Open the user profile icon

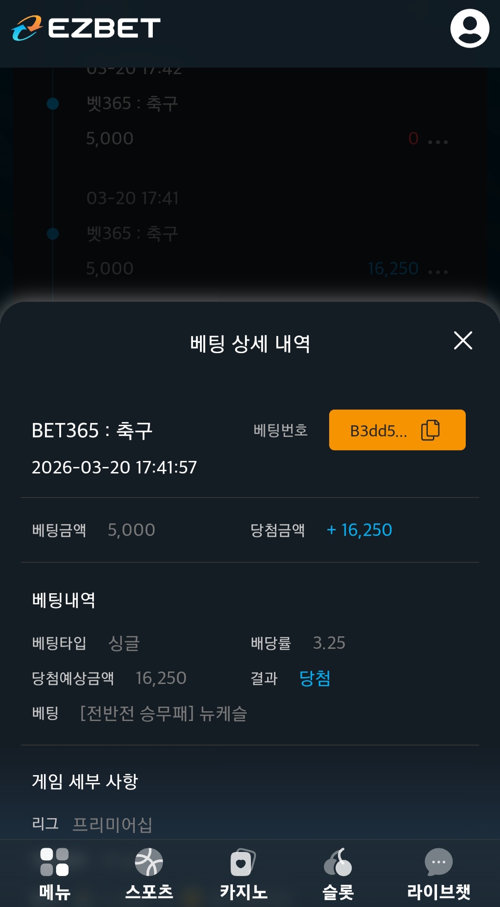point(469,29)
